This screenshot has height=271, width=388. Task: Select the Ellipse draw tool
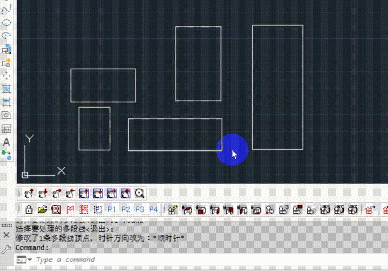pos(6,22)
